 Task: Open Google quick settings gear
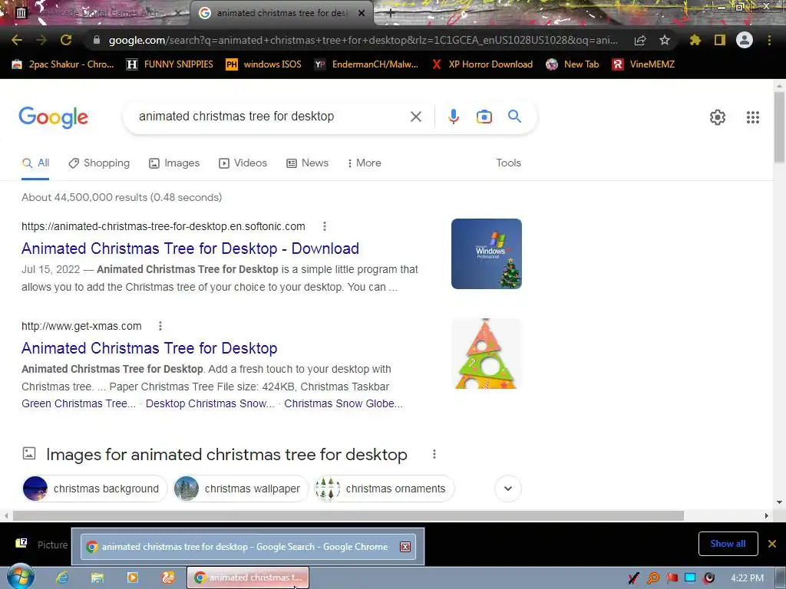[x=718, y=117]
